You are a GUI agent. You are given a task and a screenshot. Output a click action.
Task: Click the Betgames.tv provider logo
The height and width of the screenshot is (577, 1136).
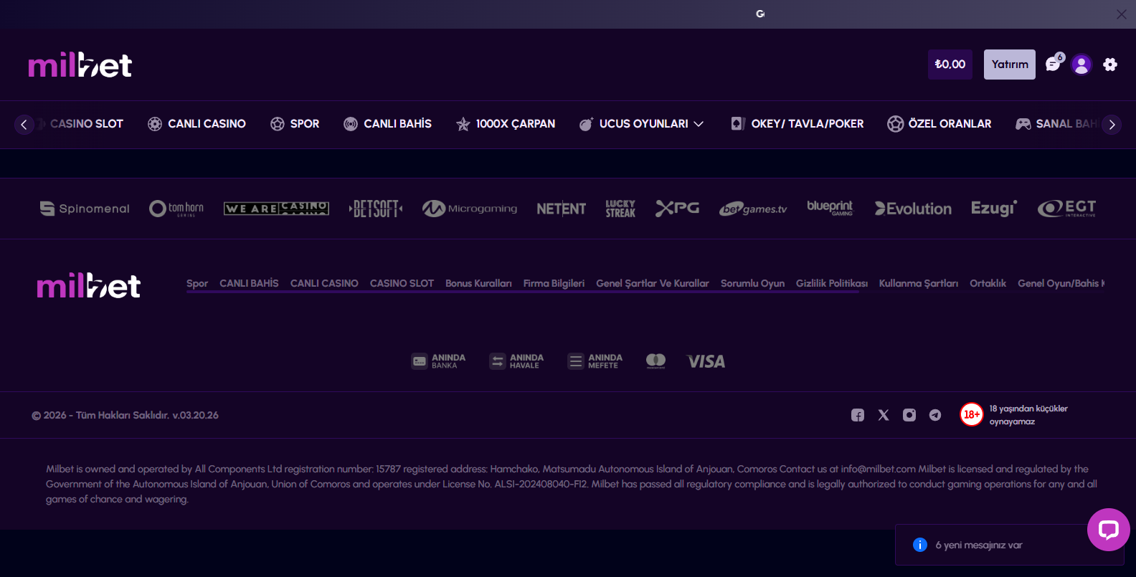coord(753,209)
